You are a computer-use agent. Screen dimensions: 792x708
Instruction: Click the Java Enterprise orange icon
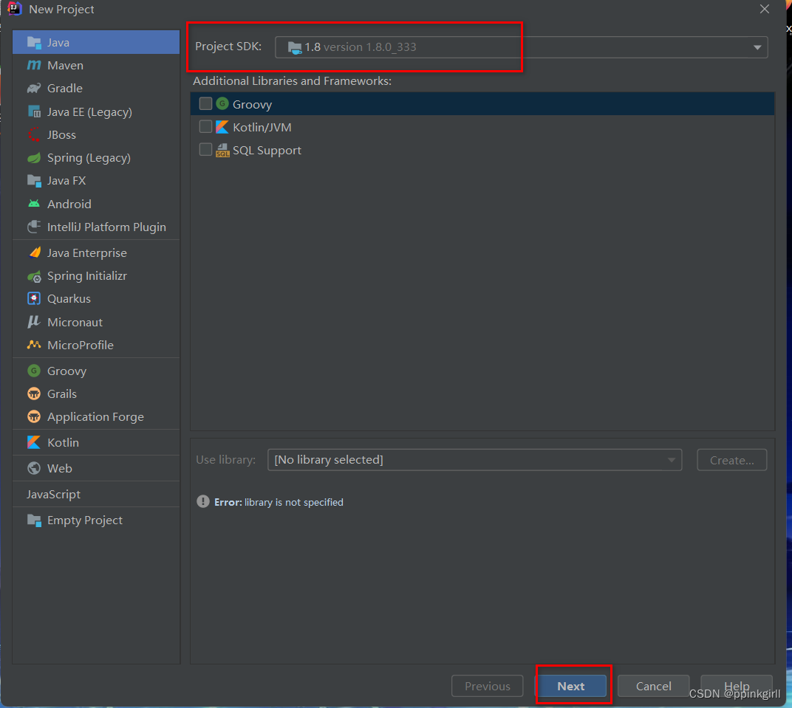tap(34, 252)
